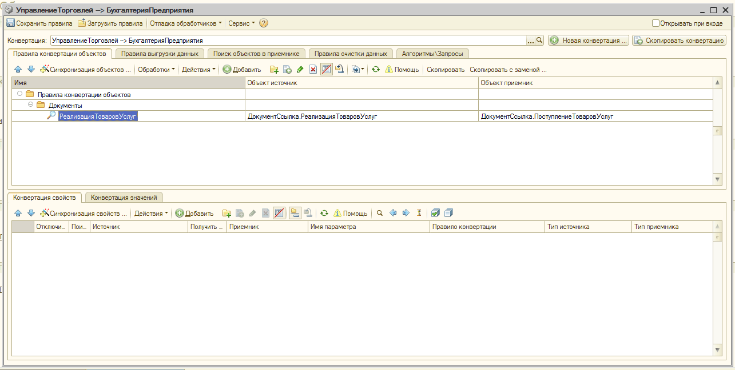735x370 pixels.
Task: Click the Правило конвертации column header
Action: [487, 227]
